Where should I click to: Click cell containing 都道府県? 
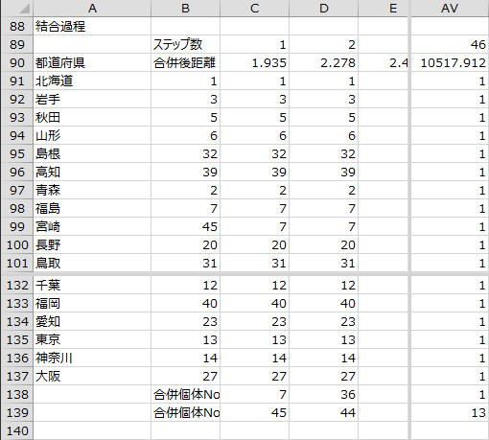[92, 62]
